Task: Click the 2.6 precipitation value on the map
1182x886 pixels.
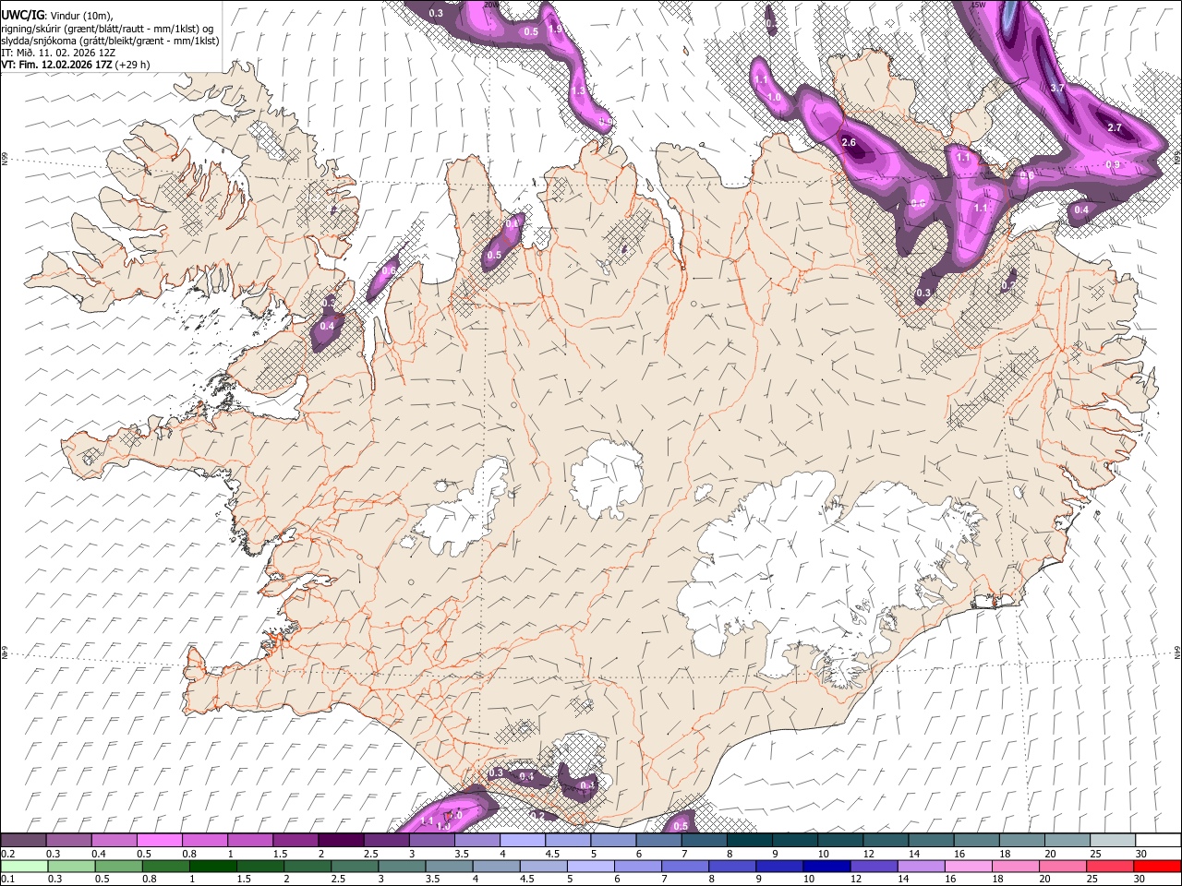Action: (x=850, y=143)
